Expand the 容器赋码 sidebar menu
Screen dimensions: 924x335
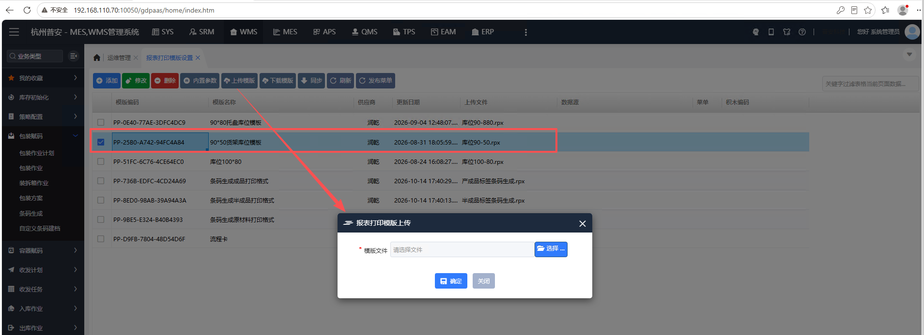pyautogui.click(x=43, y=250)
